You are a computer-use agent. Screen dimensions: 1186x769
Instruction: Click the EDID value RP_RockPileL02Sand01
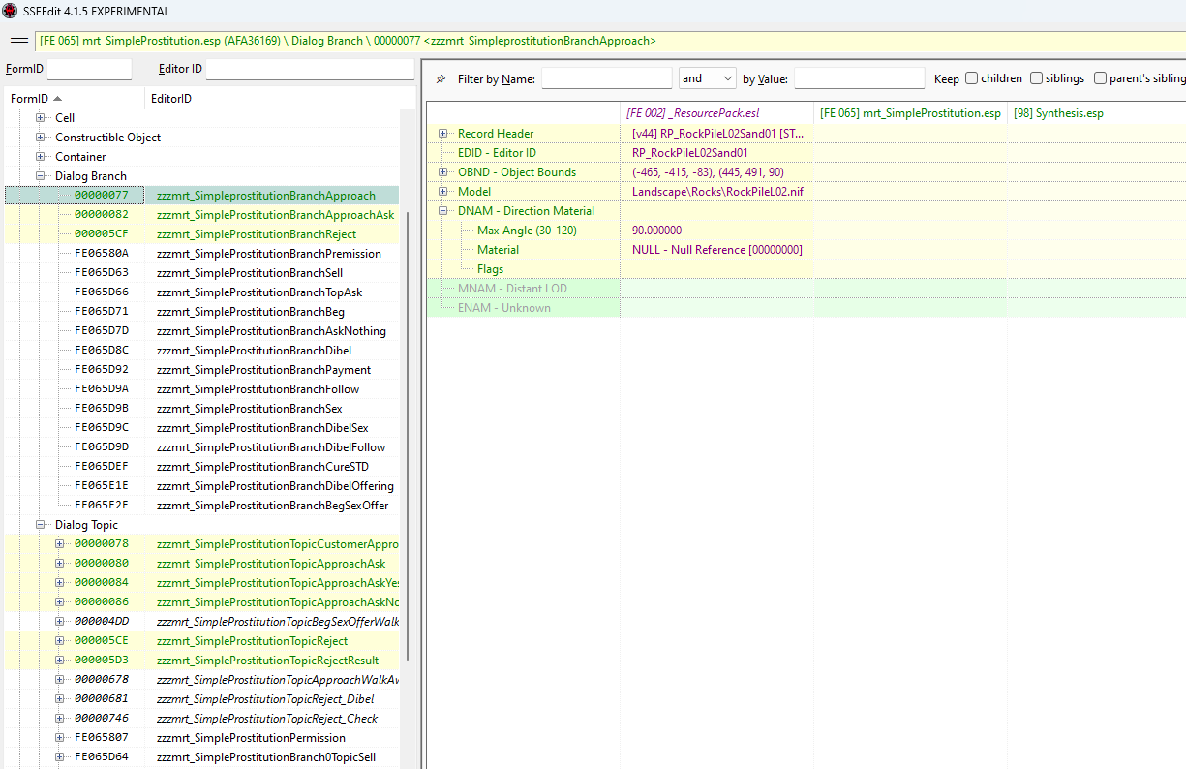(690, 153)
